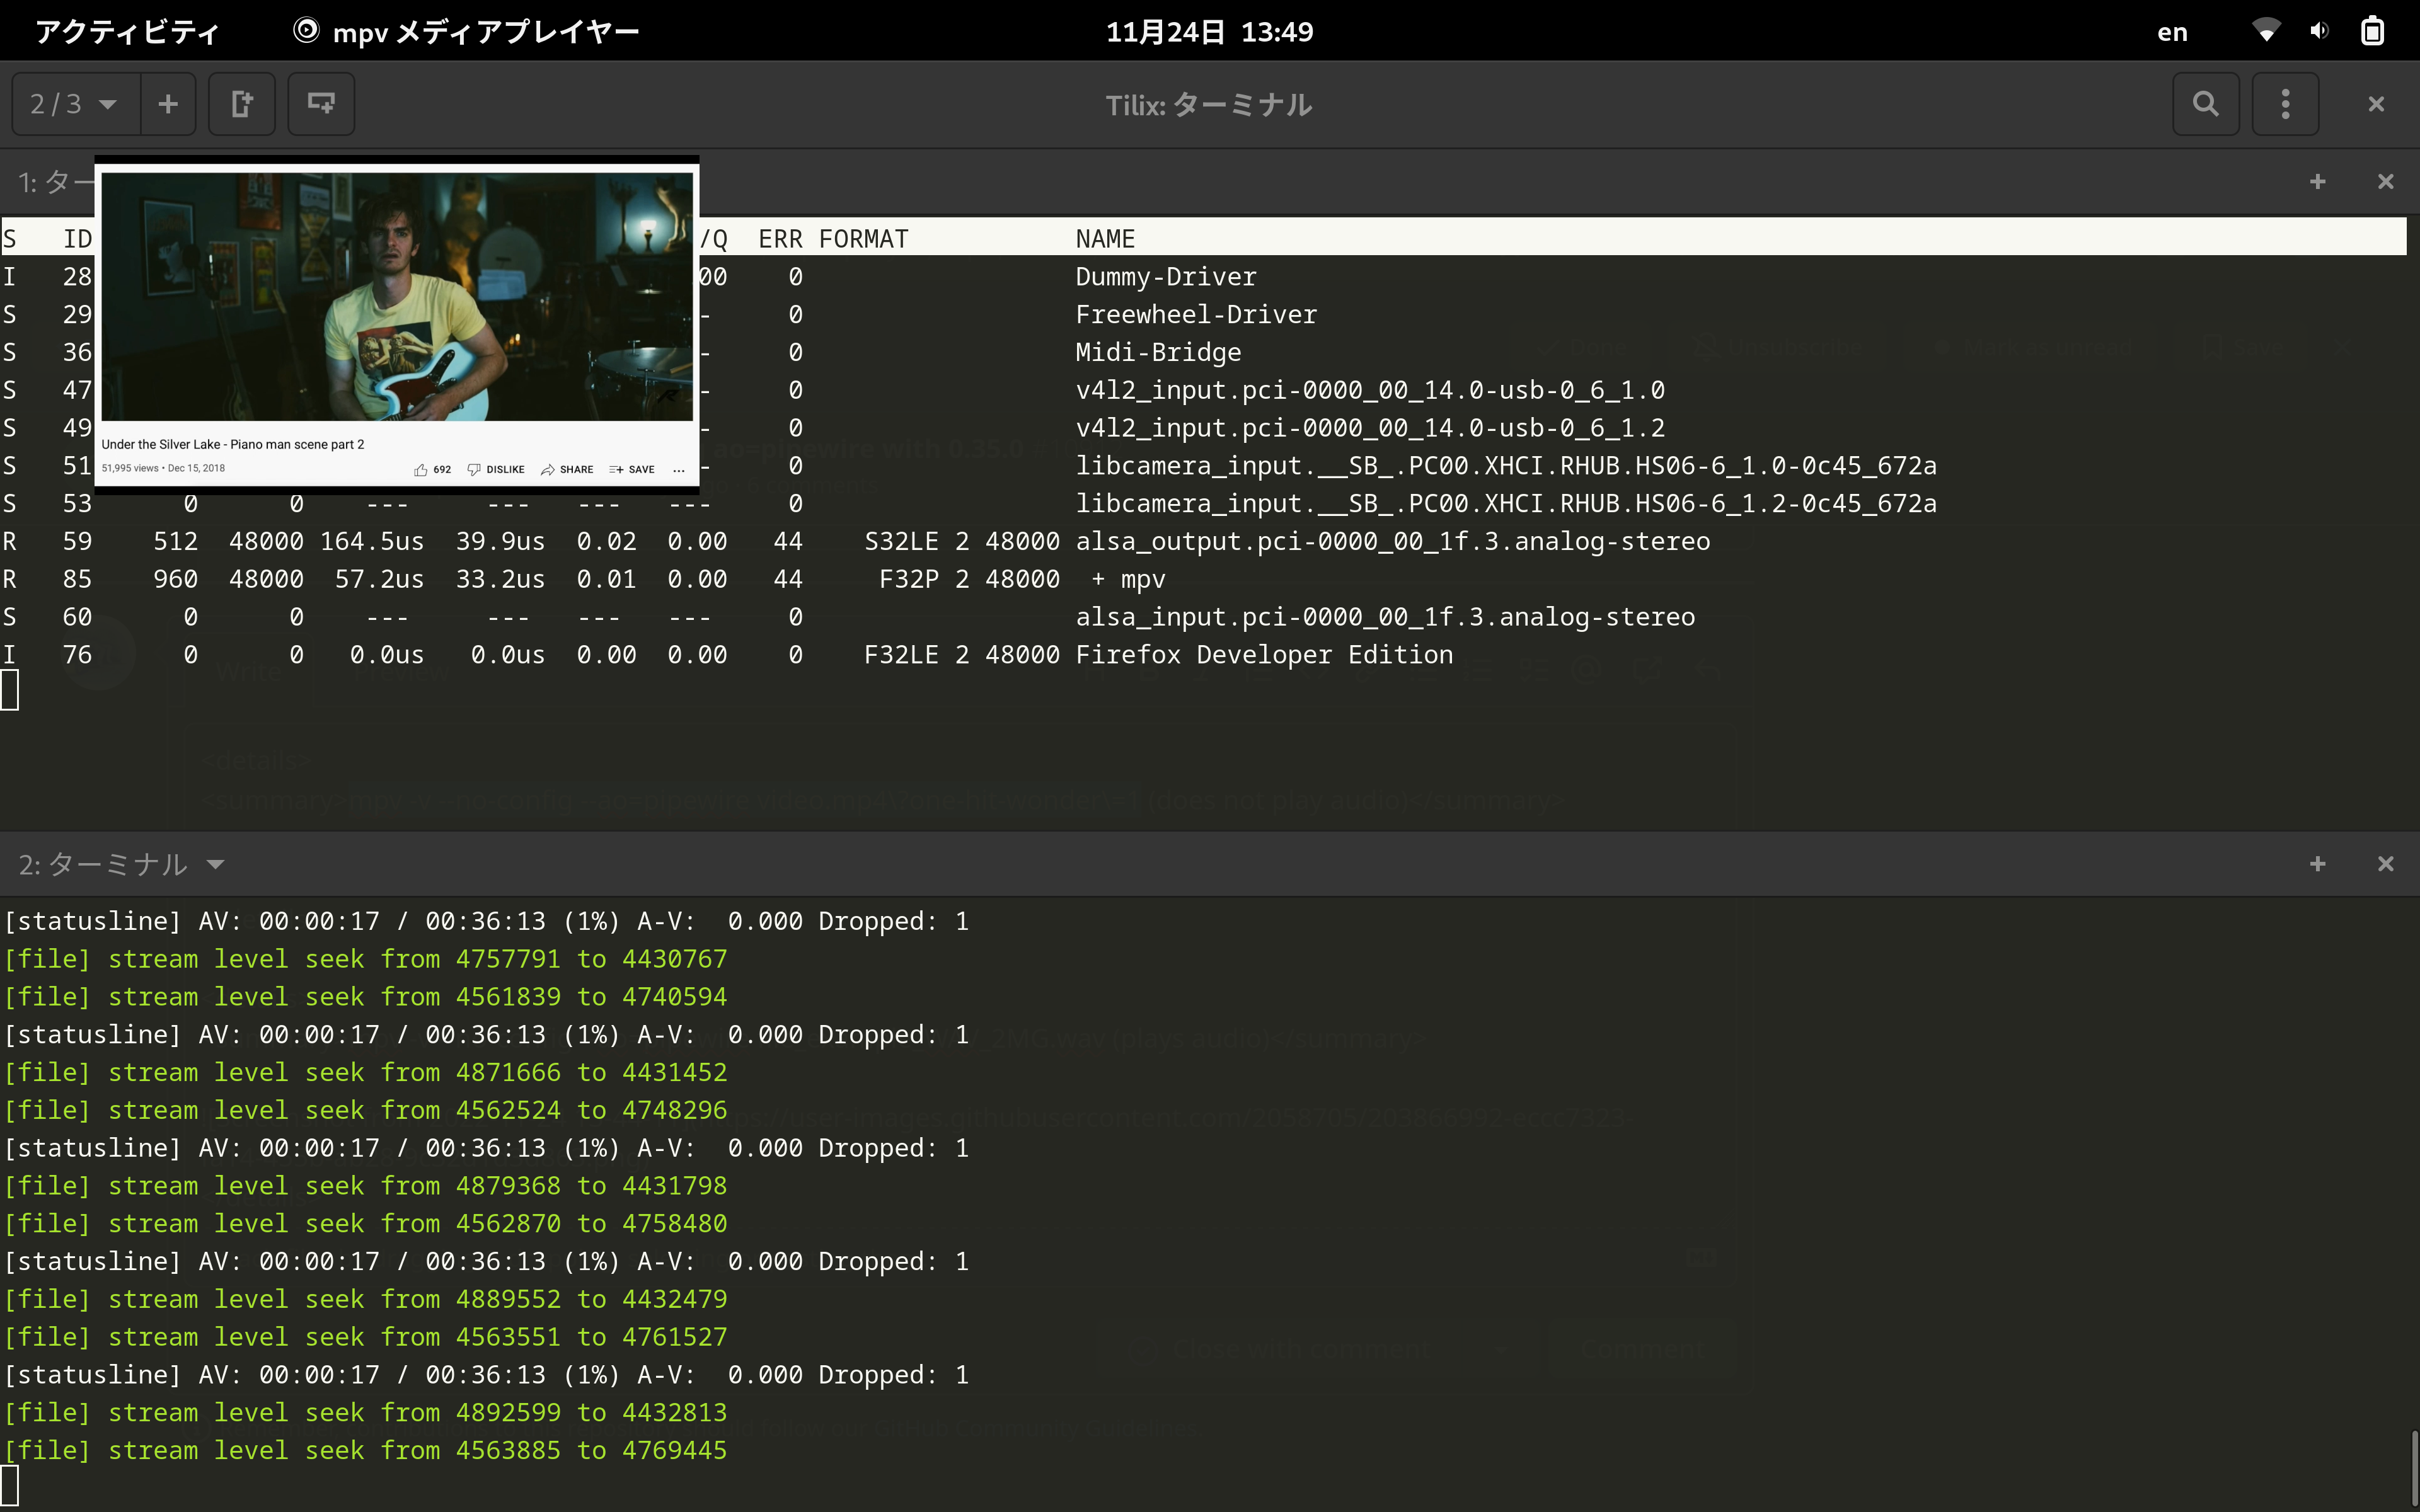Expand the '2: ターミナル' title dropdown
This screenshot has height=1512, width=2420.
(216, 864)
